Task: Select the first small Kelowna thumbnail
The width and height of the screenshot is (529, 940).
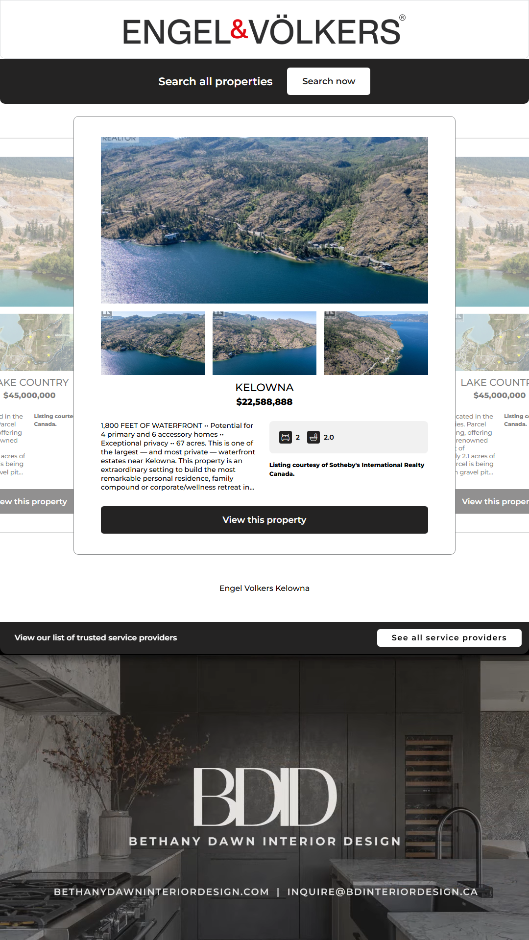Action: [153, 343]
